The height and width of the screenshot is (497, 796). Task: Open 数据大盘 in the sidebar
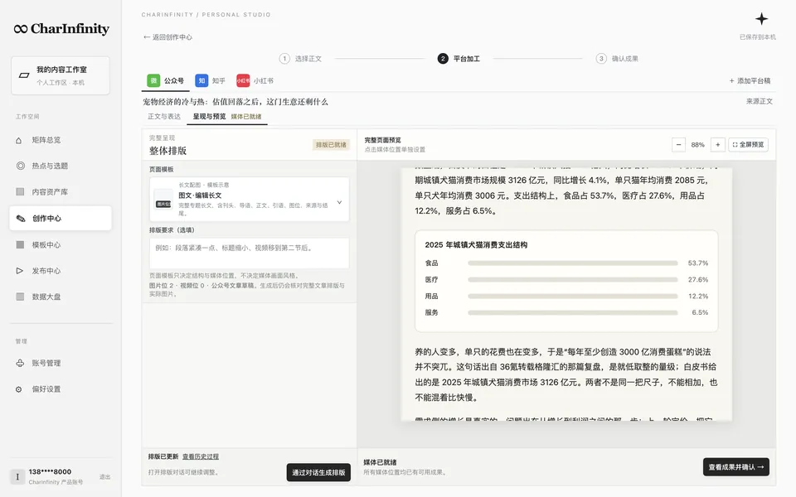(x=61, y=297)
